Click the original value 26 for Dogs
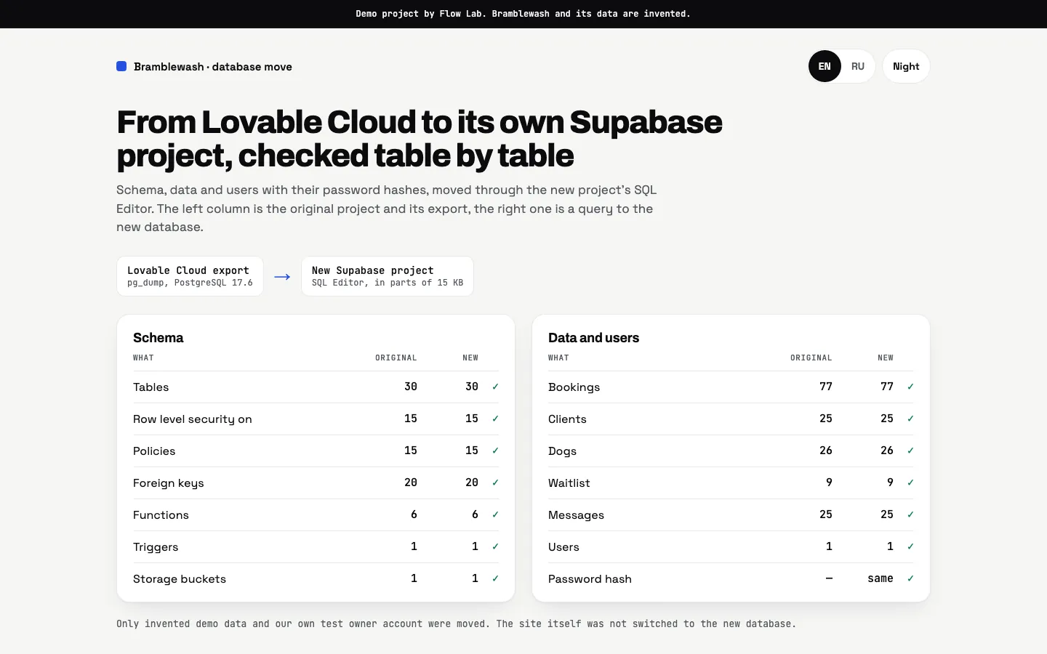The image size is (1047, 654). tap(826, 451)
